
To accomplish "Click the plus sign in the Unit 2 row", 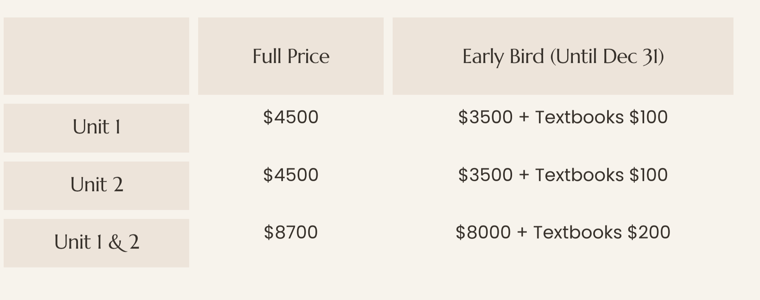I will pos(524,175).
